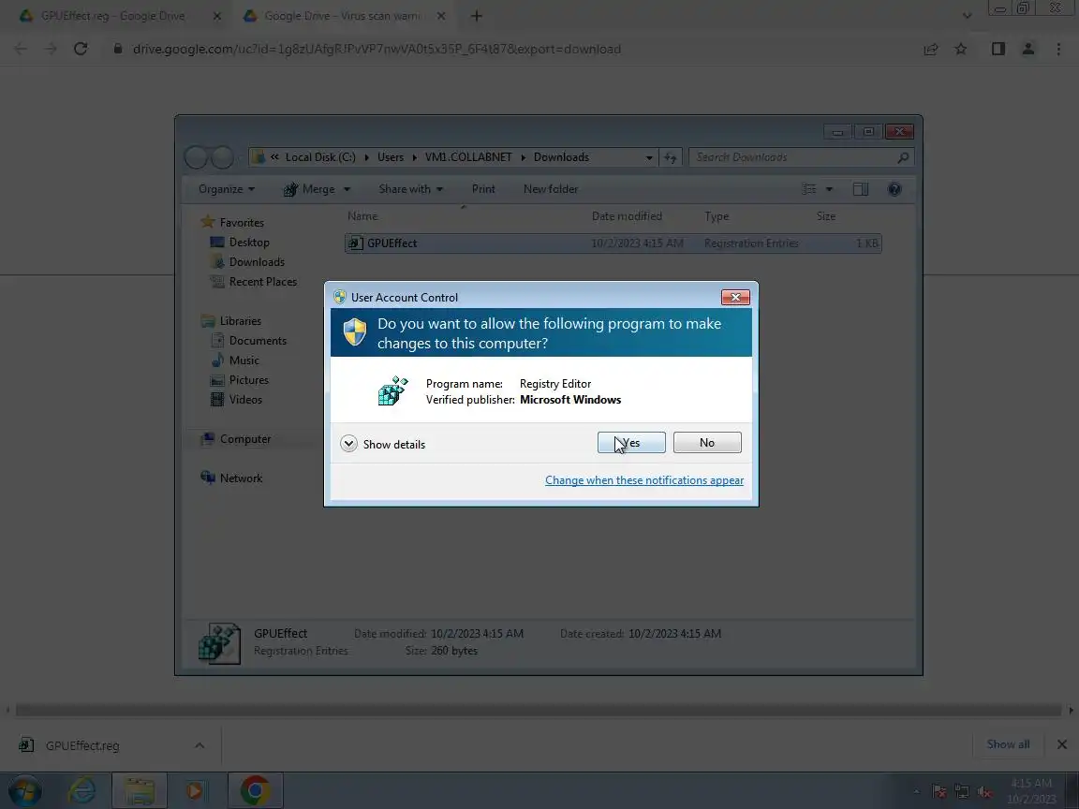Click GPUEffect thumbnail in details pane

tap(219, 643)
